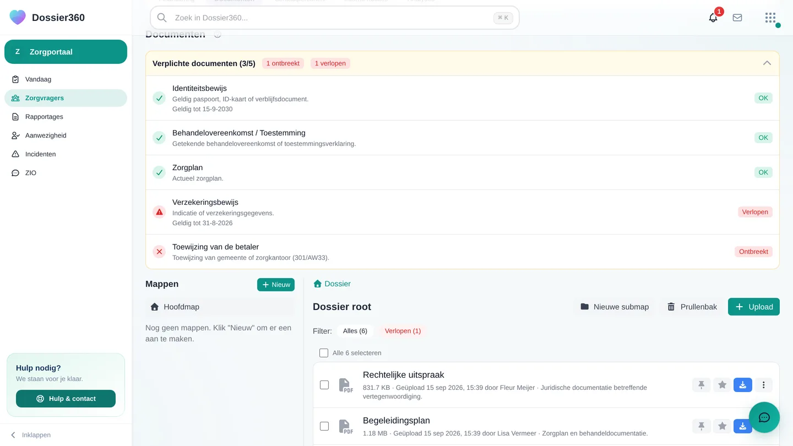Click the Toewijzing van de betaler cross icon

pyautogui.click(x=159, y=252)
